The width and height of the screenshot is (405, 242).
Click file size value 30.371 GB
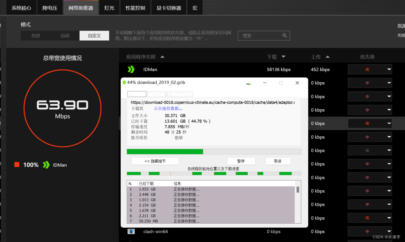pos(175,116)
